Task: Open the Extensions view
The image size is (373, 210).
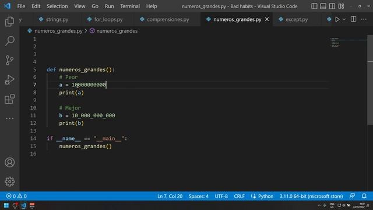Action: pyautogui.click(x=9, y=99)
